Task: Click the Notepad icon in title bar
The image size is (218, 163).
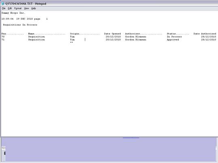Action: tap(3, 4)
